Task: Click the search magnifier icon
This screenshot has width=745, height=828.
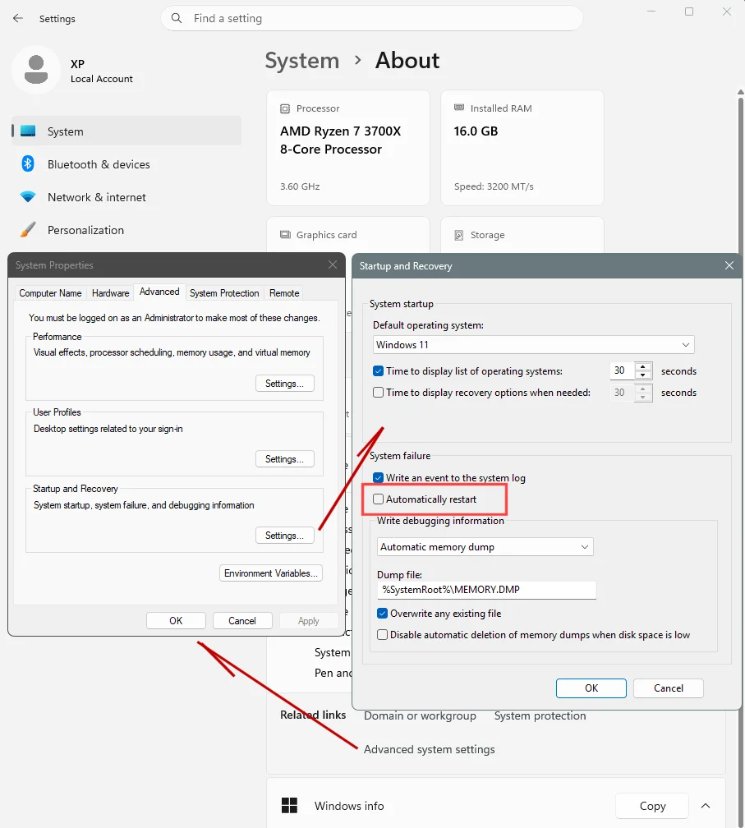Action: pyautogui.click(x=177, y=18)
